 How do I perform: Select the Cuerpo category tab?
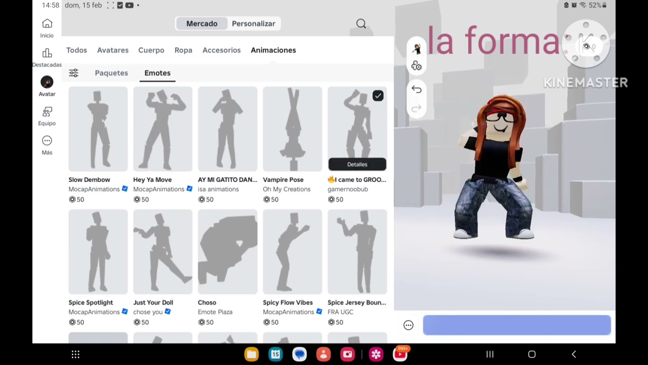click(x=151, y=50)
